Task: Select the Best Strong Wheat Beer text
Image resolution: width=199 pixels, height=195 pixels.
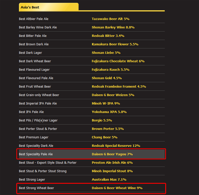Action: pos(36,188)
